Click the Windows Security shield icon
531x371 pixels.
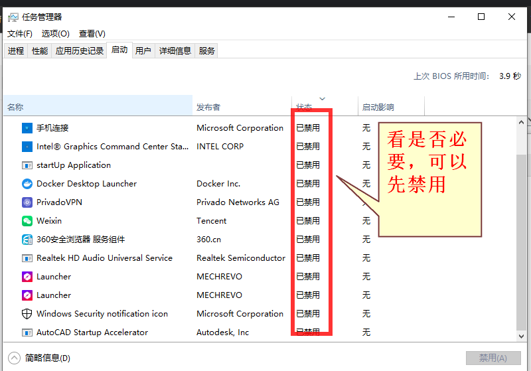27,314
